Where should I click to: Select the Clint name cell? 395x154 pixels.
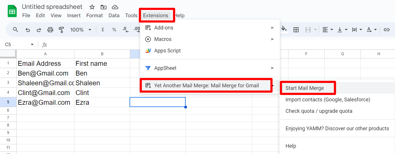102,92
